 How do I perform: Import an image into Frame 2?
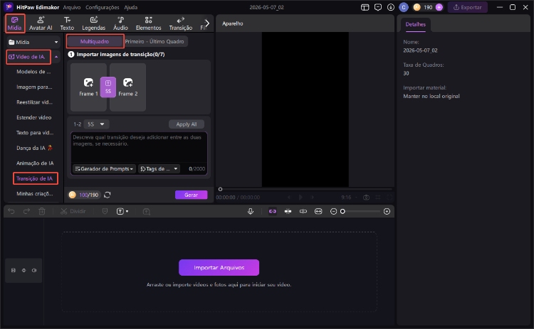click(128, 87)
